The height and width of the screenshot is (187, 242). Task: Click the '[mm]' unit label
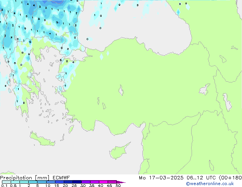pyautogui.click(x=42, y=178)
